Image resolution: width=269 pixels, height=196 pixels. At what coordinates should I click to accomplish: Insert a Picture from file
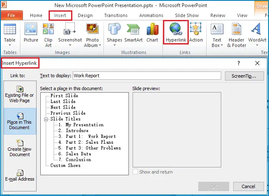(31, 32)
